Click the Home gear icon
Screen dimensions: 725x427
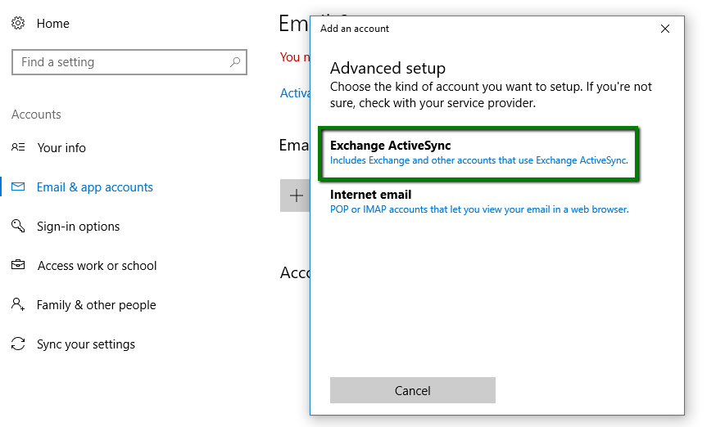(x=18, y=23)
